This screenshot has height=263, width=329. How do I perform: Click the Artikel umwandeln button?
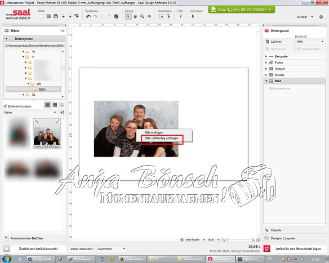[x=82, y=249]
